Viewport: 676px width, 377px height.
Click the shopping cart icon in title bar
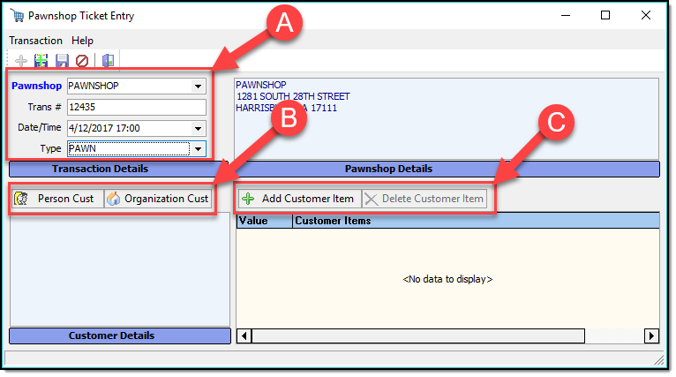pyautogui.click(x=17, y=16)
